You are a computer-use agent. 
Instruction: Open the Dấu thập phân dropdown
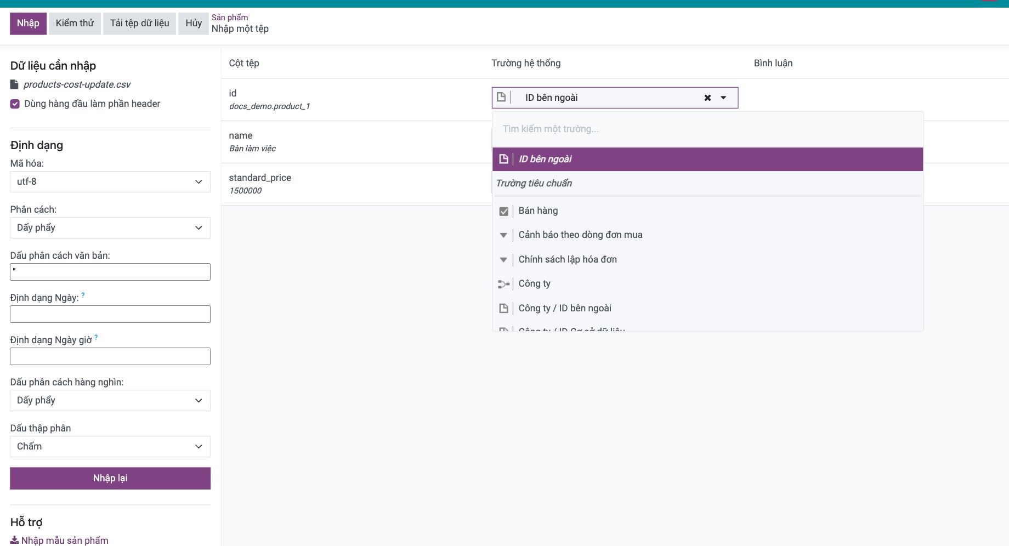[x=110, y=446]
